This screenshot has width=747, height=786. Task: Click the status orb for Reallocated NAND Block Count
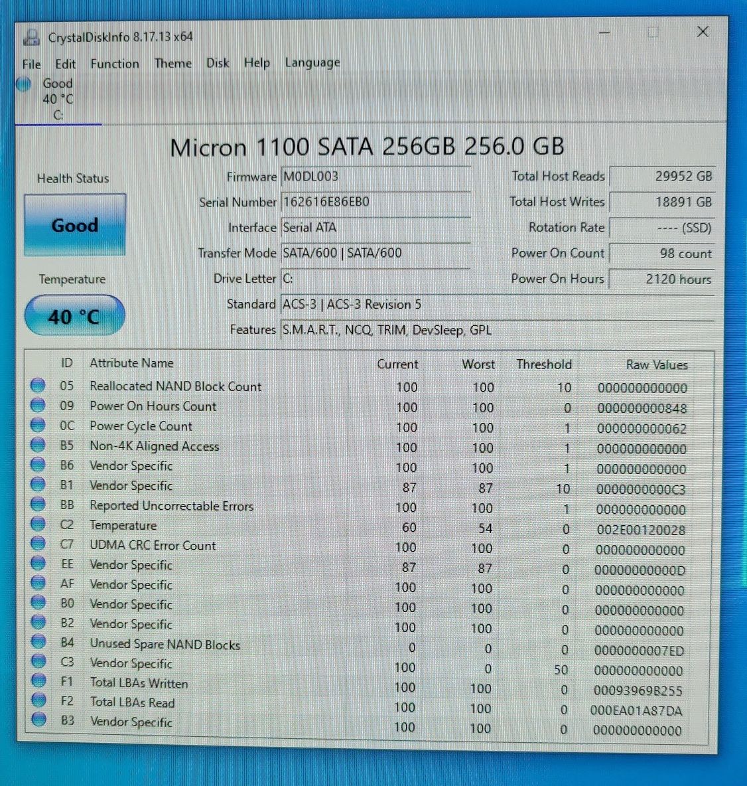coord(38,385)
